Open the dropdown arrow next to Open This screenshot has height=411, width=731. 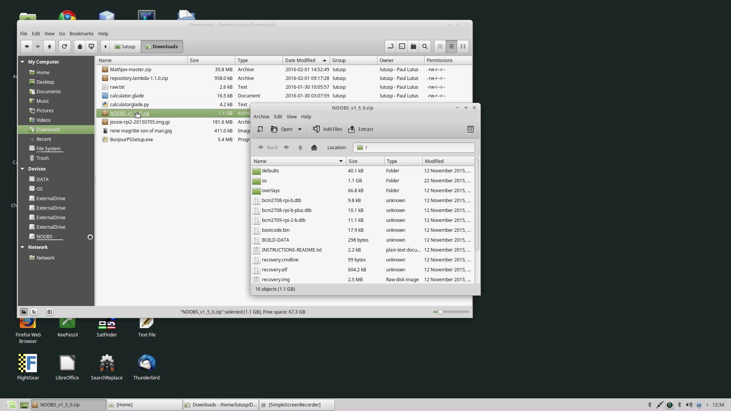[x=300, y=129]
